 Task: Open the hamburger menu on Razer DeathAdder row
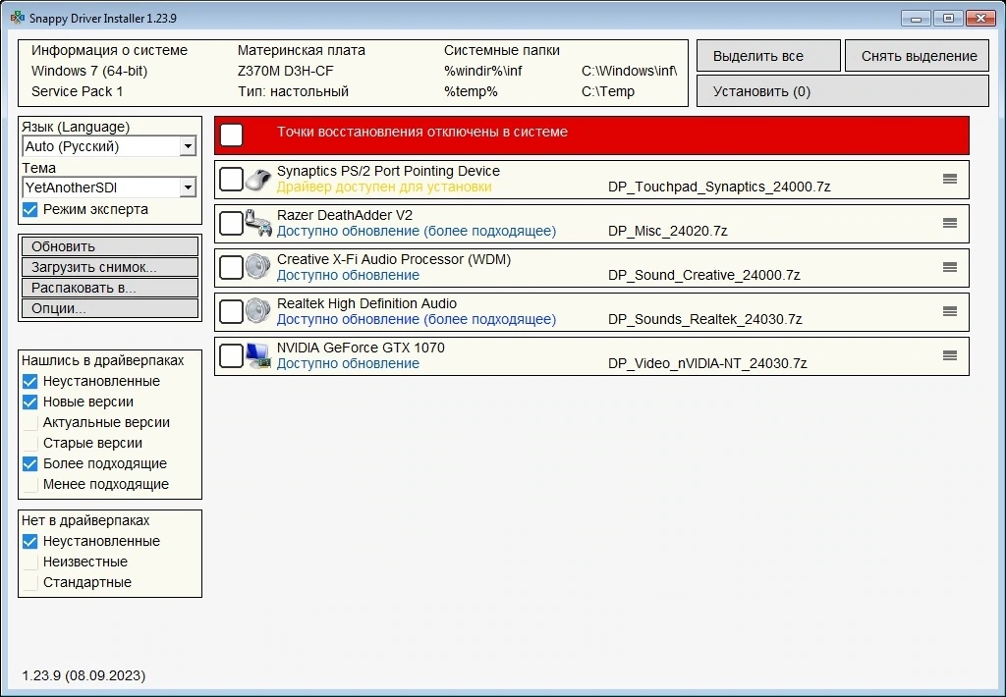[950, 223]
